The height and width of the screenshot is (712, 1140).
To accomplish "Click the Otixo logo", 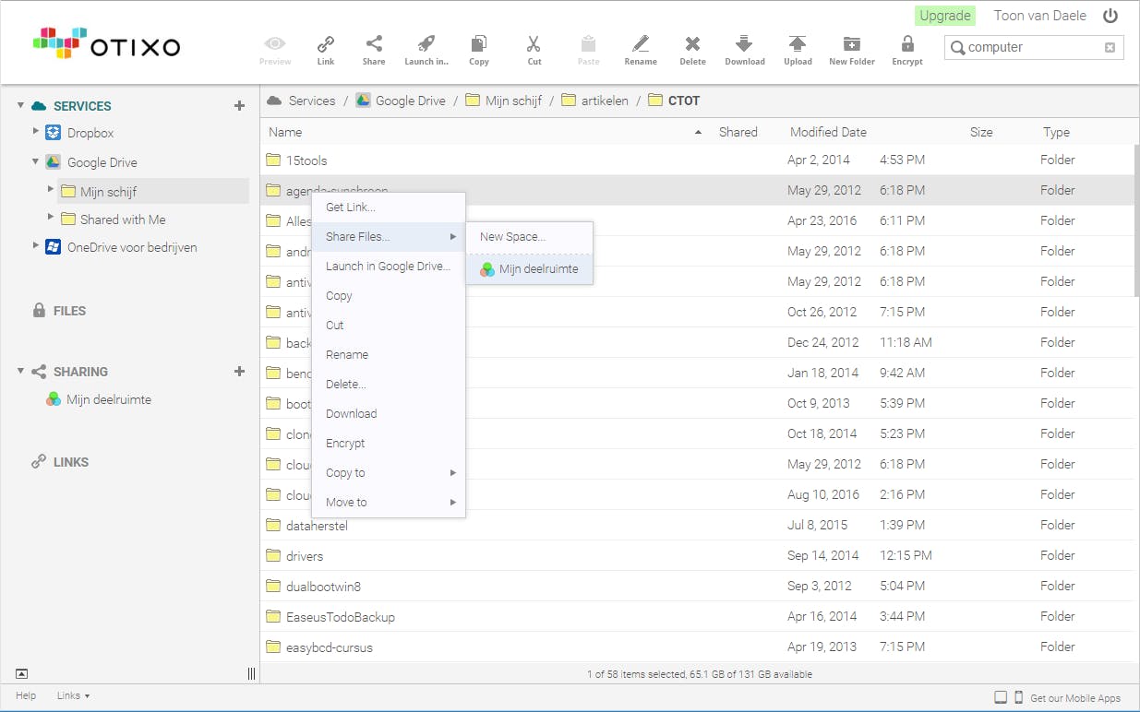I will point(106,43).
